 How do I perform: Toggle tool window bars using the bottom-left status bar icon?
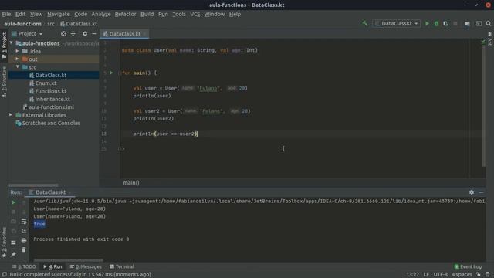[5, 275]
